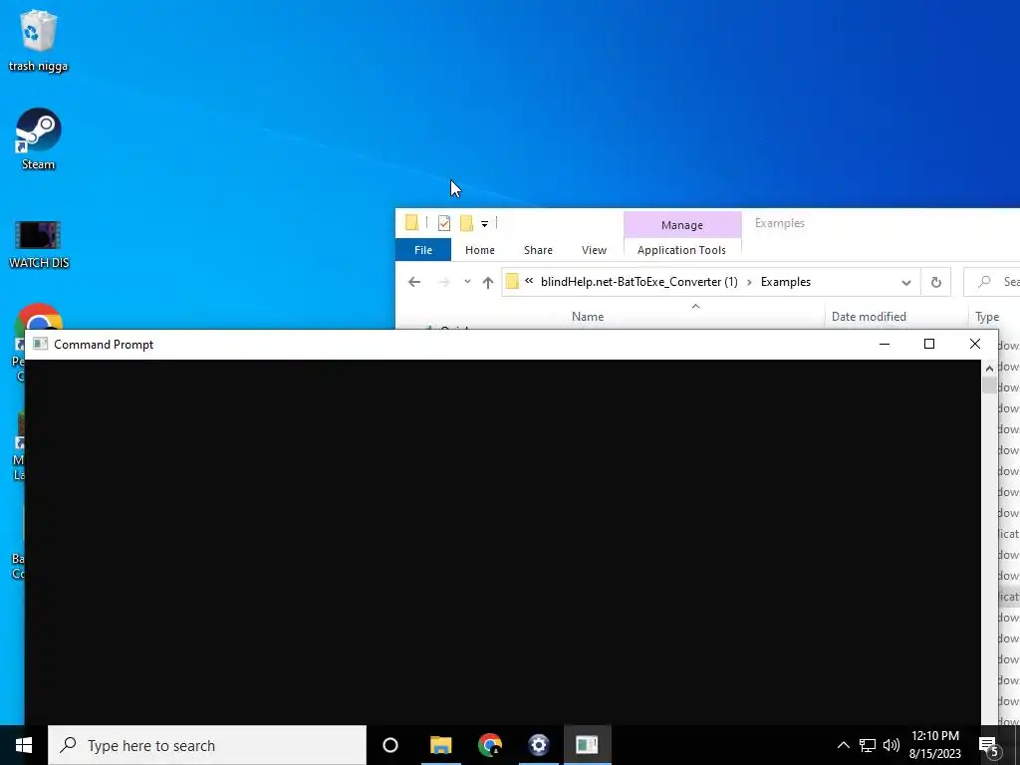Screen dimensions: 1020x765
Task: Open the Steam desktop shortcut
Action: point(39,138)
